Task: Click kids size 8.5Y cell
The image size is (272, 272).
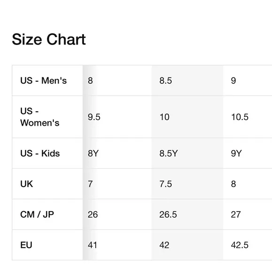Action: pos(188,153)
